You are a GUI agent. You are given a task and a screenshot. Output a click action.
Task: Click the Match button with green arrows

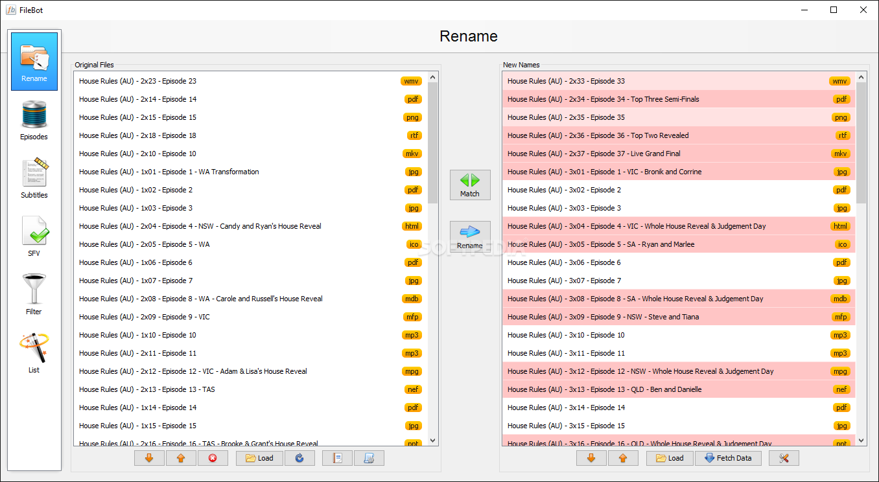point(470,185)
